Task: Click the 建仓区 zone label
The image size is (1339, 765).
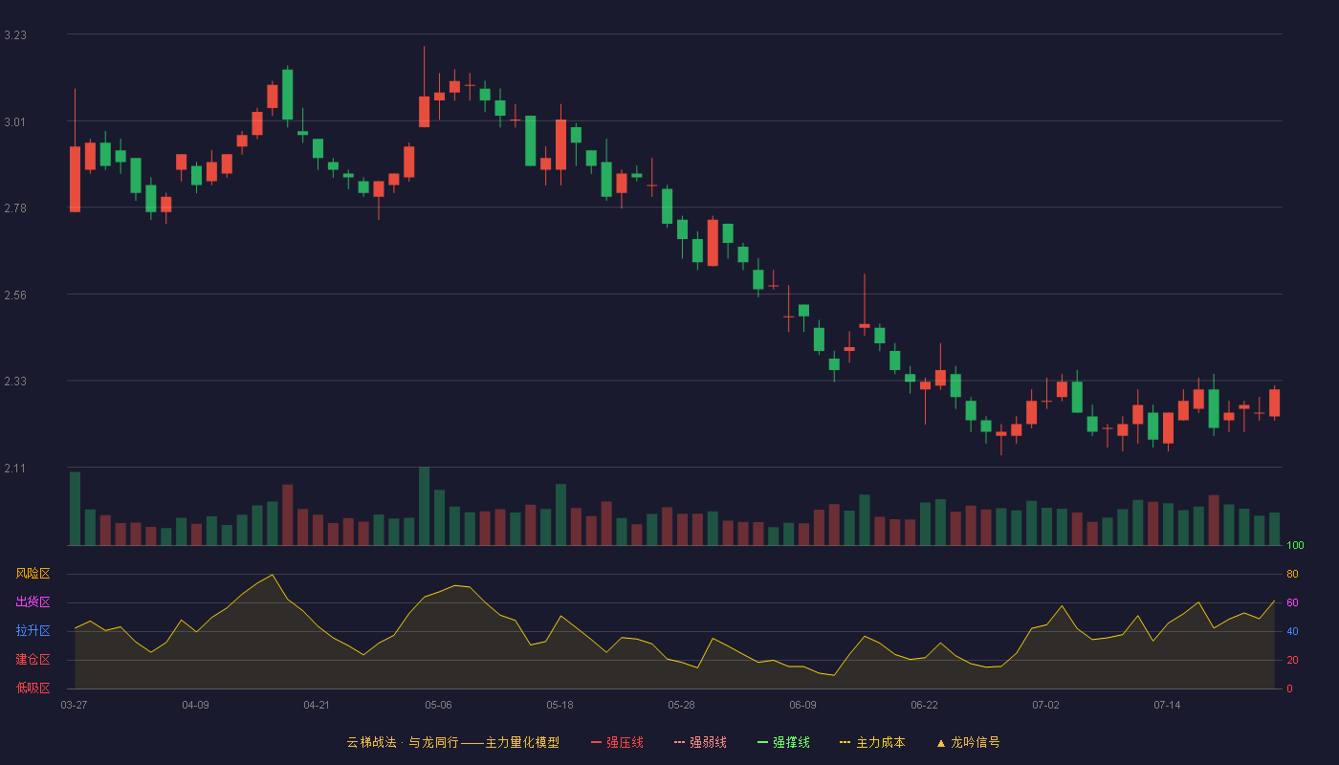Action: [x=33, y=660]
